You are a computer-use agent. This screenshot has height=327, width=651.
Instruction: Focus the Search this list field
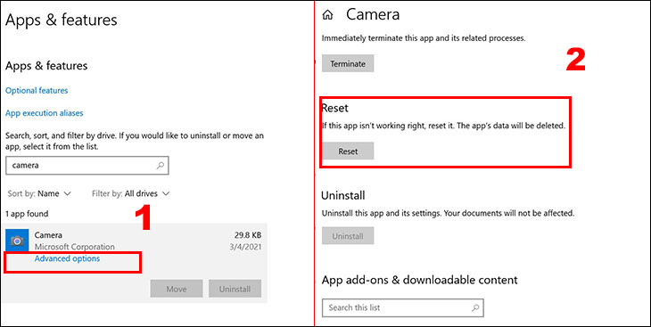[403, 308]
